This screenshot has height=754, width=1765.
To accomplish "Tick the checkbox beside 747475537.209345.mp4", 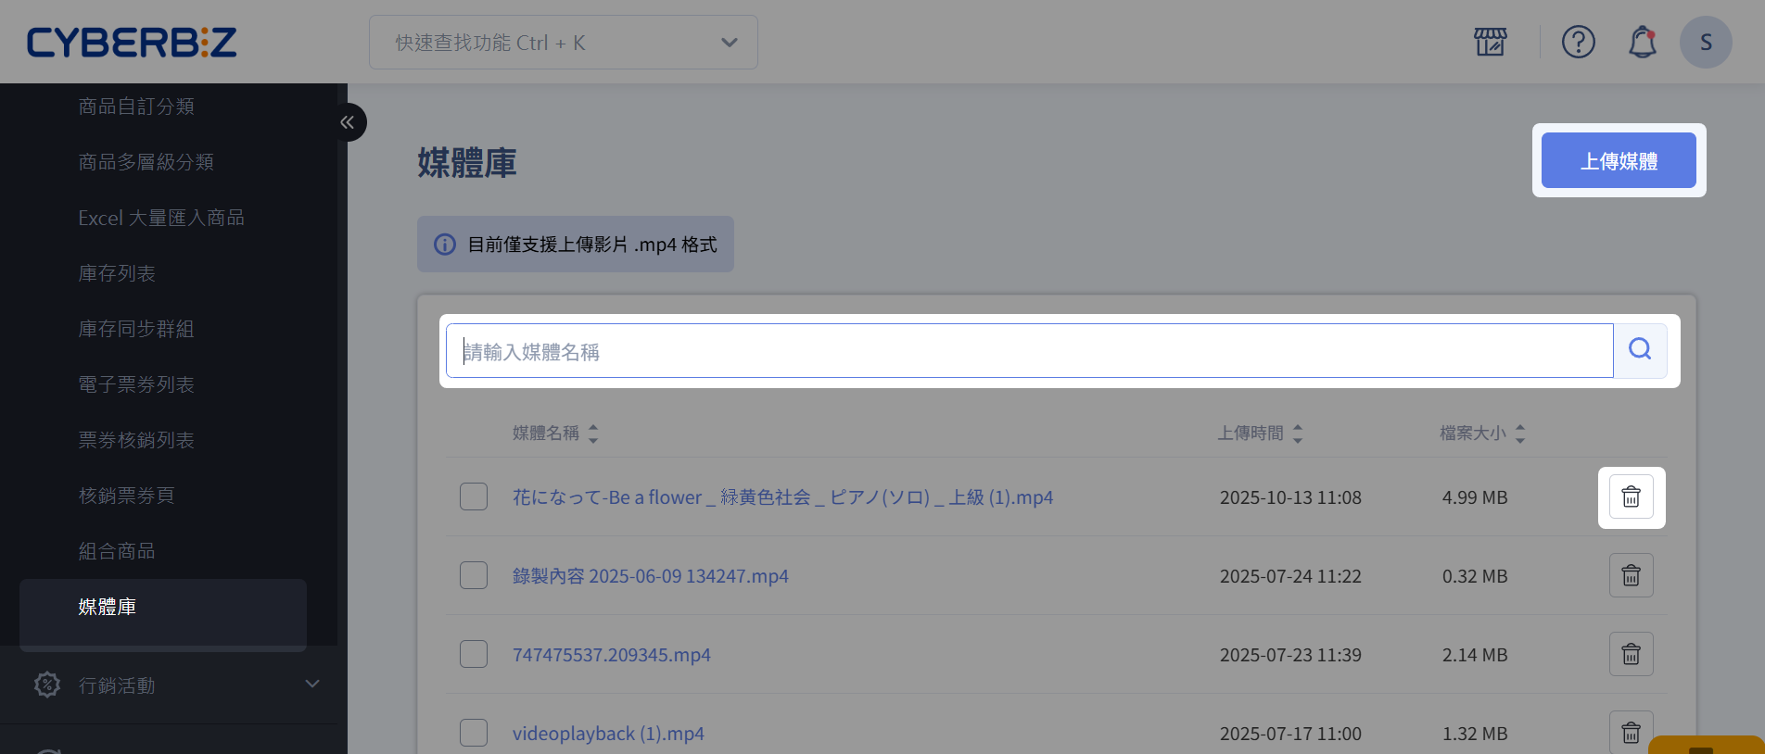I will (x=474, y=654).
